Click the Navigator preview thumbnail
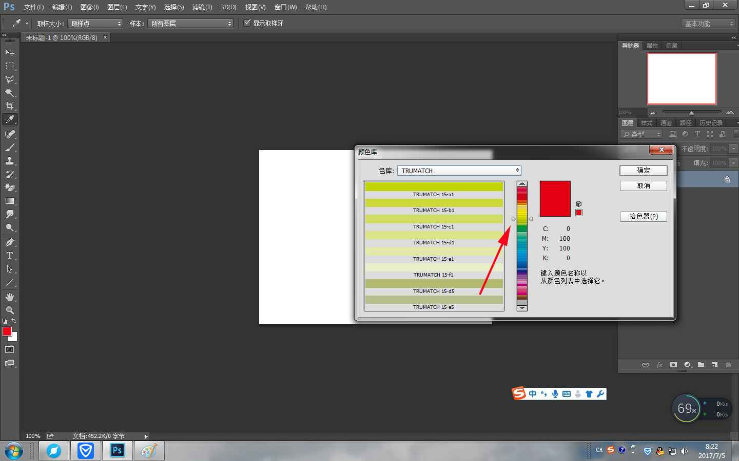Screen dimensions: 739x461 coord(682,79)
